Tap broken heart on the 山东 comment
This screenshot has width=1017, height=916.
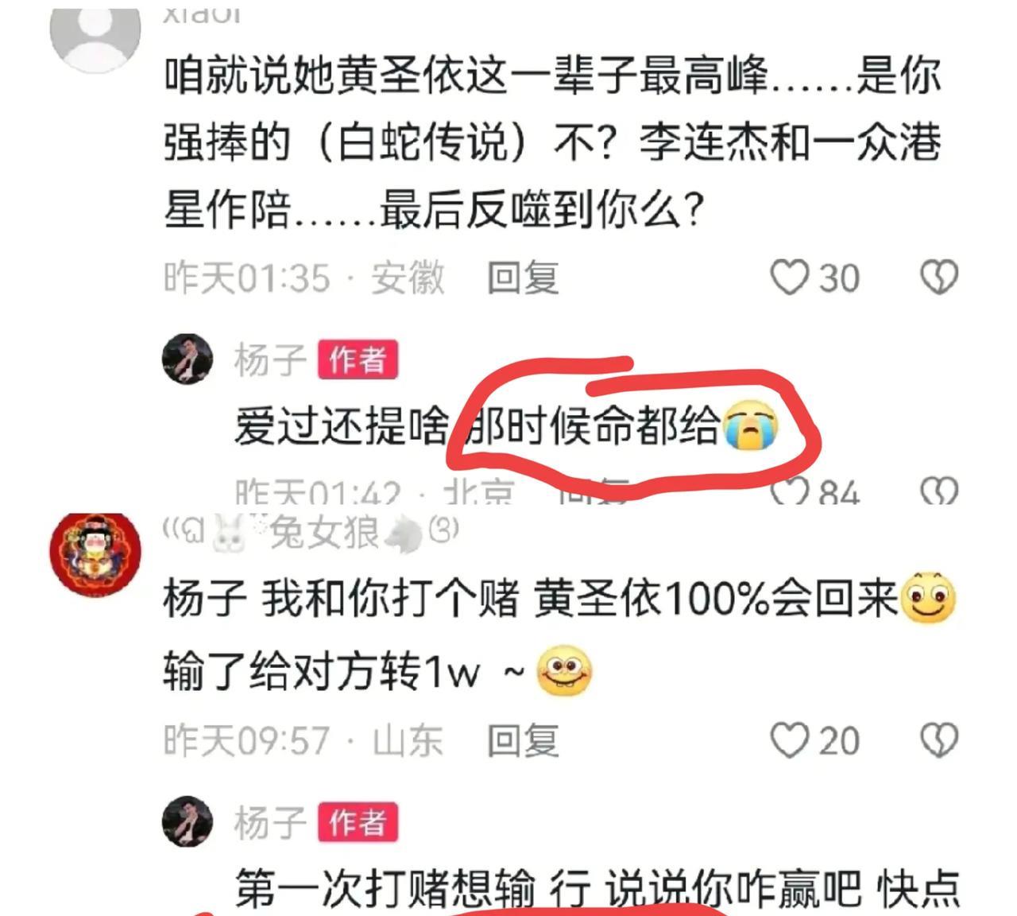coord(939,741)
